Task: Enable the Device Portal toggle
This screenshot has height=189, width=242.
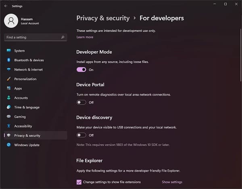Action: point(81,102)
